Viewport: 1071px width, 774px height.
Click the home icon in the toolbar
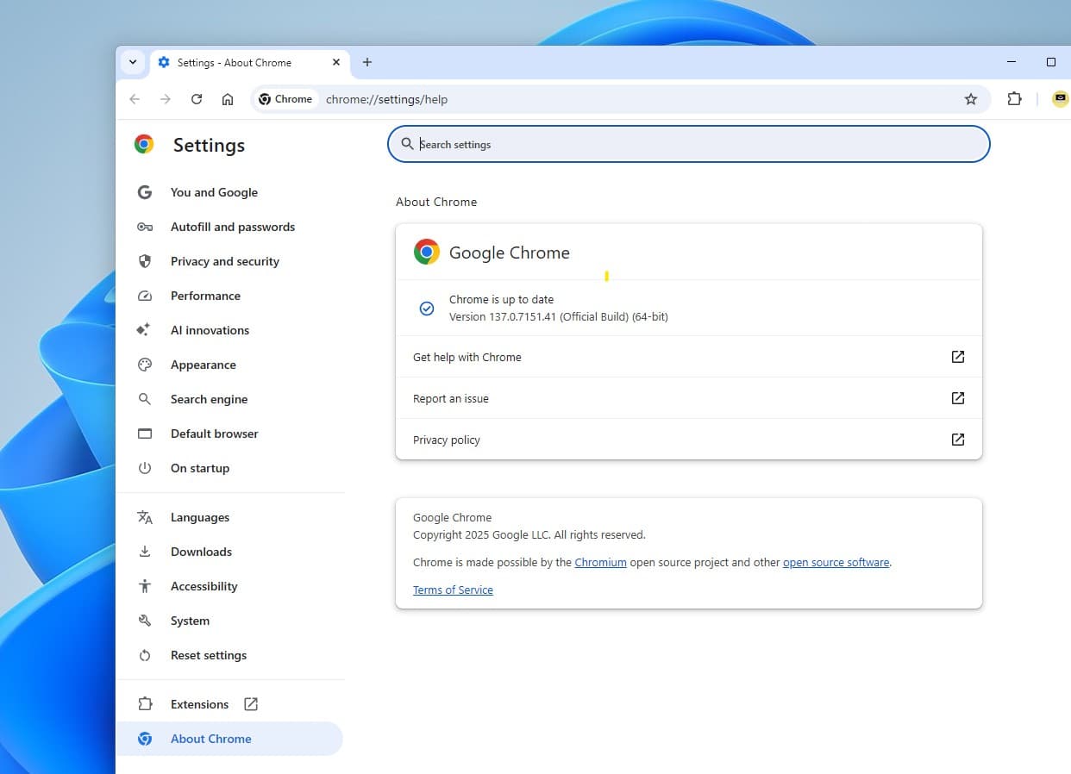point(228,99)
